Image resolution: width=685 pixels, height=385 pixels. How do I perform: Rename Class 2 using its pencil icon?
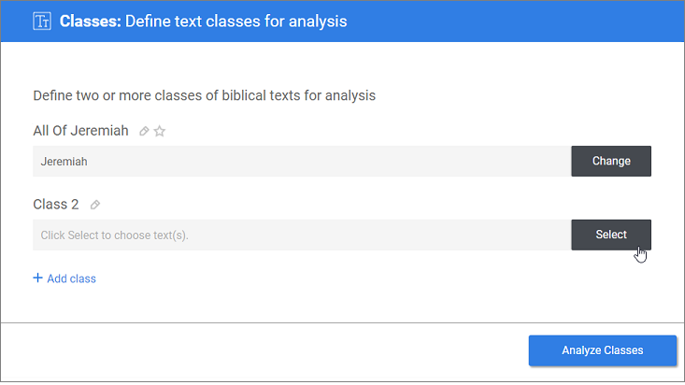[94, 205]
